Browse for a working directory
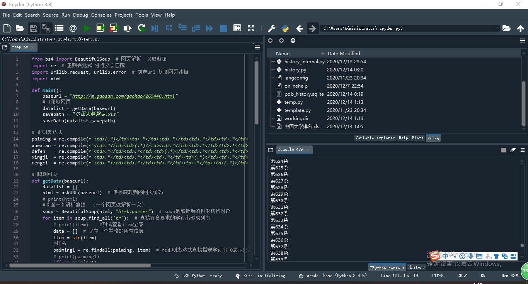This screenshot has height=284, width=528. tap(506, 28)
